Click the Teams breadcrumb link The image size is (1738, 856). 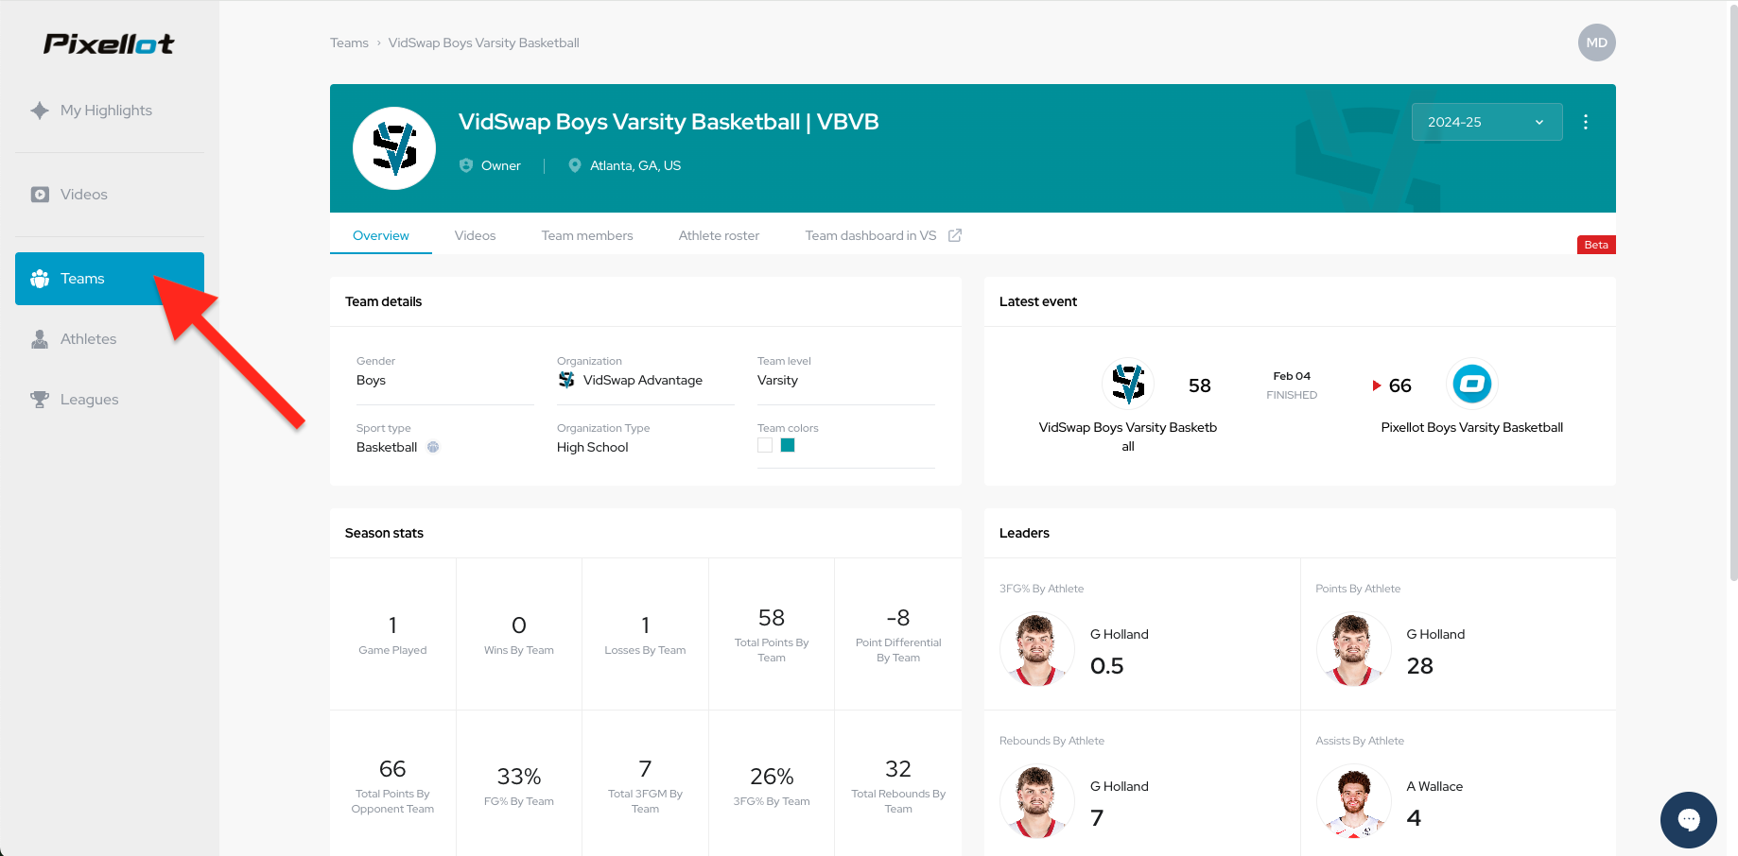349,43
